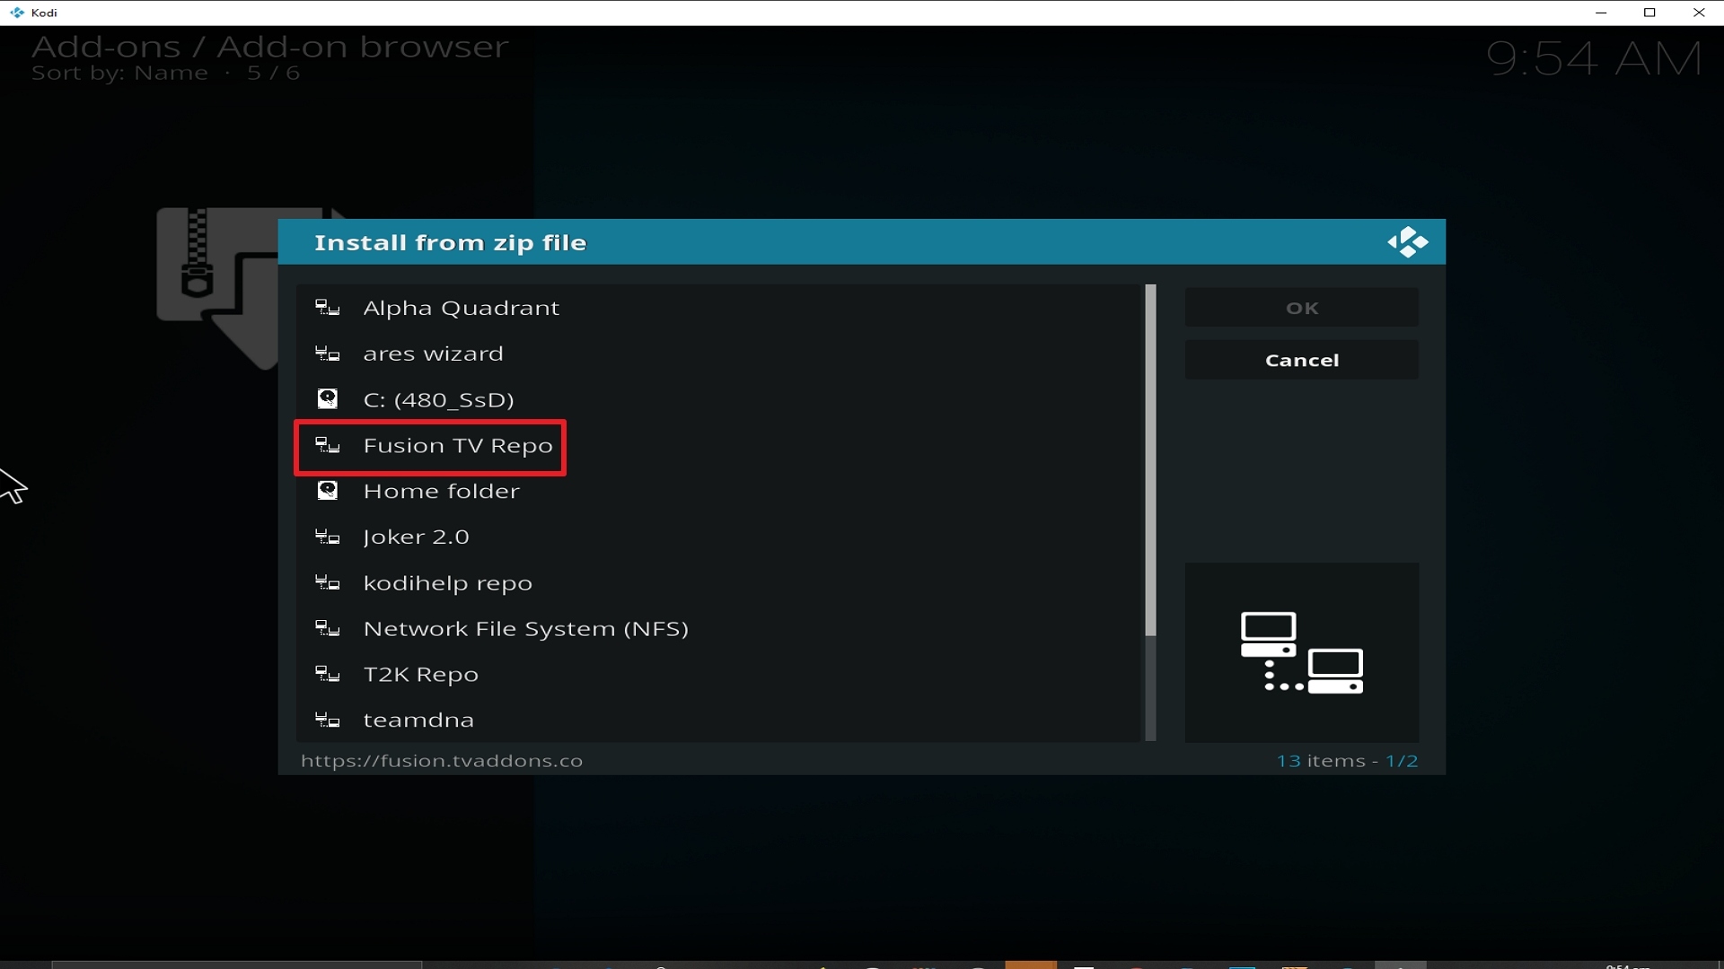Click the network icon next to ares wizard
Image resolution: width=1724 pixels, height=969 pixels.
[327, 354]
